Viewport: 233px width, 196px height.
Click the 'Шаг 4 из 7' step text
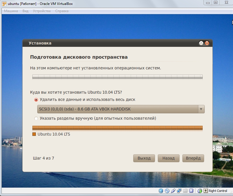pyautogui.click(x=44, y=158)
